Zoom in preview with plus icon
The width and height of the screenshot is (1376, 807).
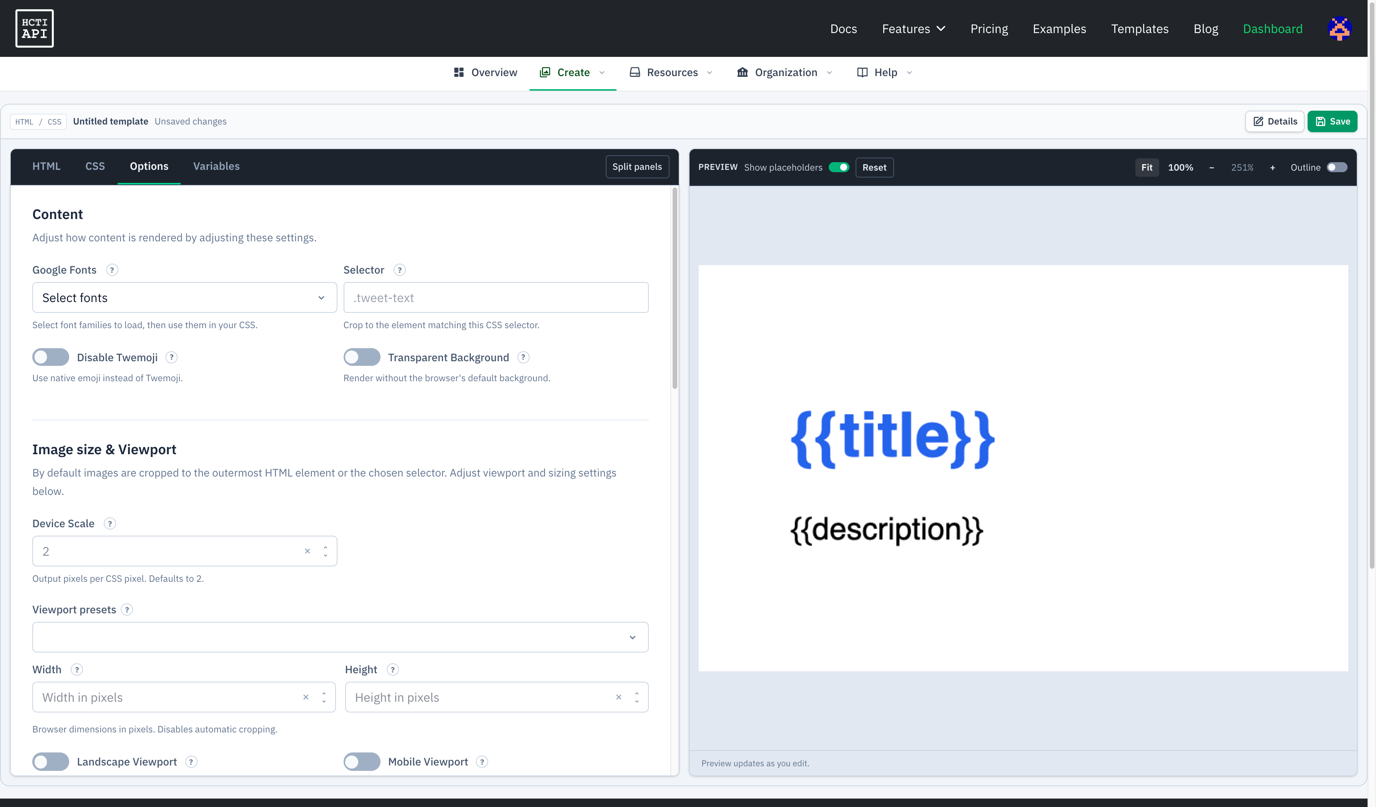tap(1272, 168)
